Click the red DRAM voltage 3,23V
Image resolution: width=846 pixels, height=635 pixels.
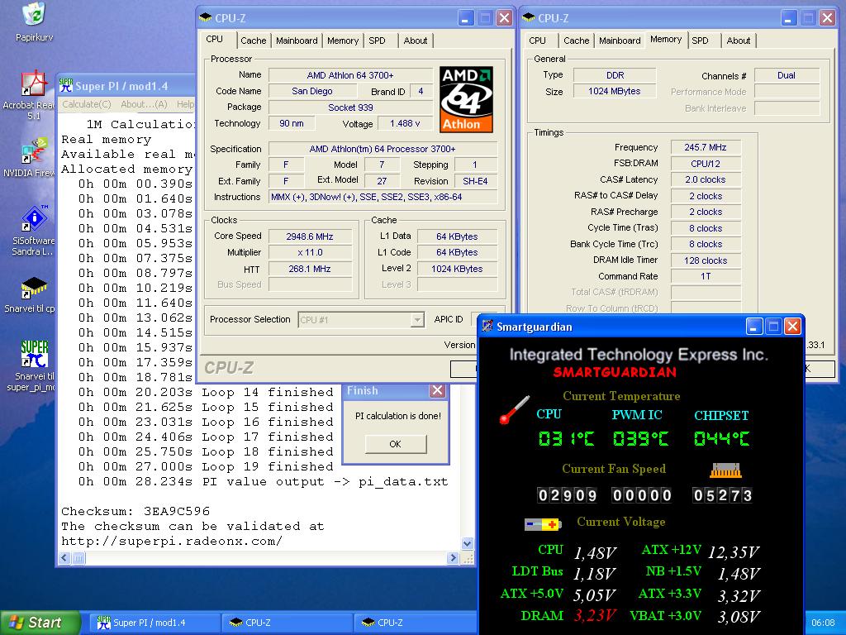(x=595, y=615)
